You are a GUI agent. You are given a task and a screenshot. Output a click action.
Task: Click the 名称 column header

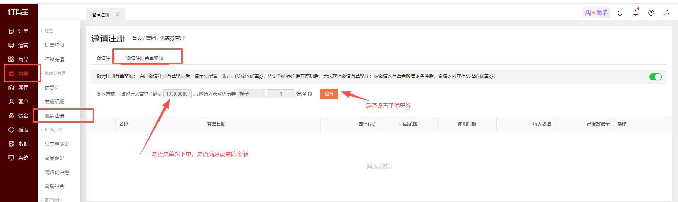(x=124, y=124)
